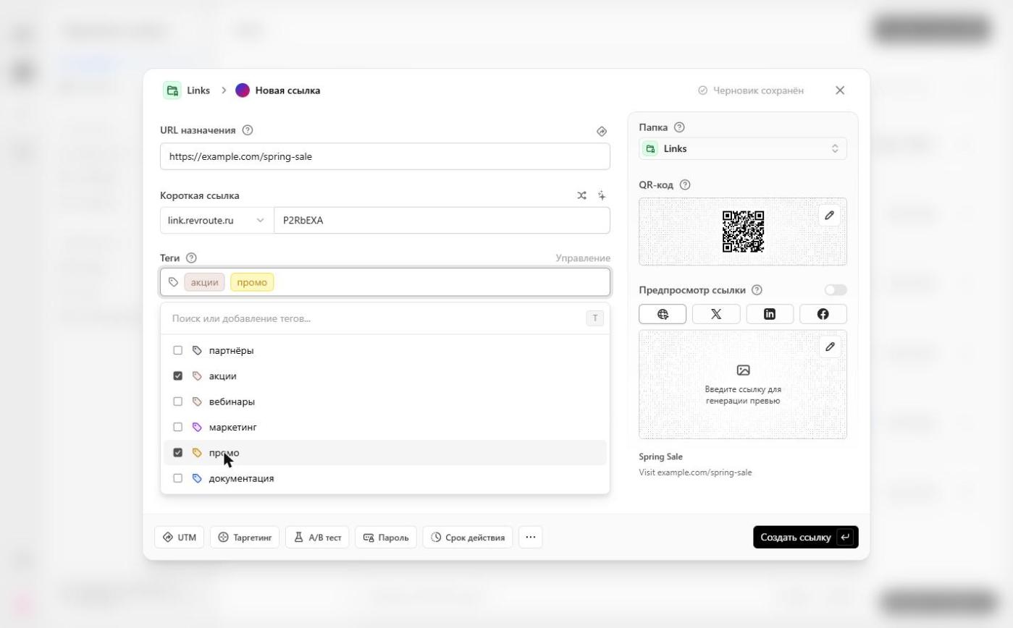Check the маркетинг tag checkbox

point(177,427)
